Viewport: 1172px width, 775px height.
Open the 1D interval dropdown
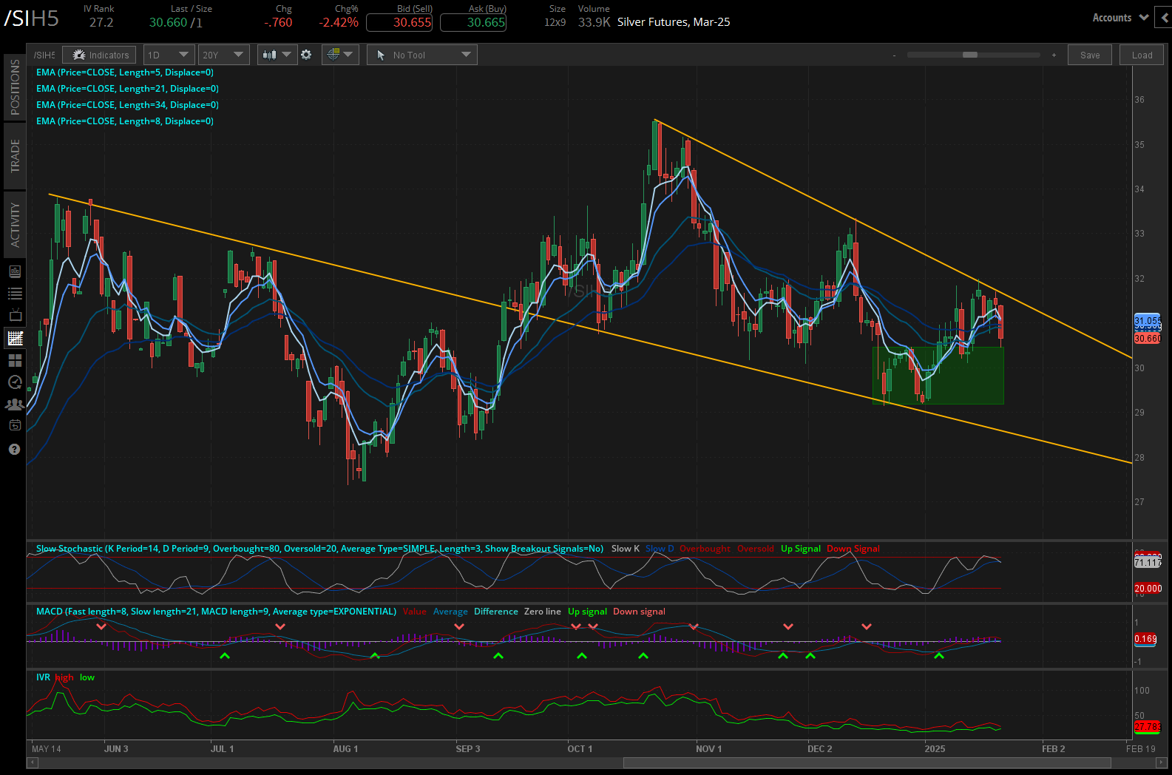169,55
